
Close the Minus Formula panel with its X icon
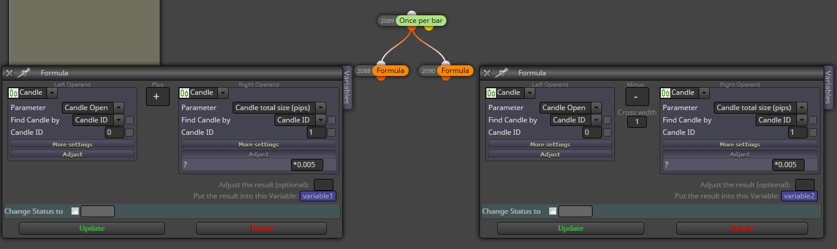point(487,73)
